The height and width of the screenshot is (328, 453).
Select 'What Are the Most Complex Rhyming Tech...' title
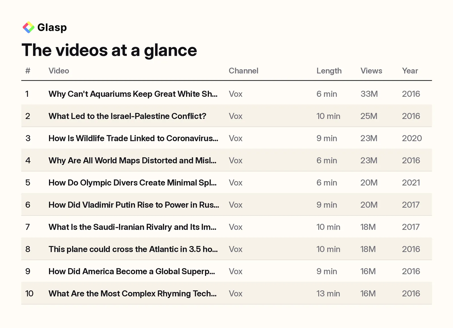(x=133, y=293)
